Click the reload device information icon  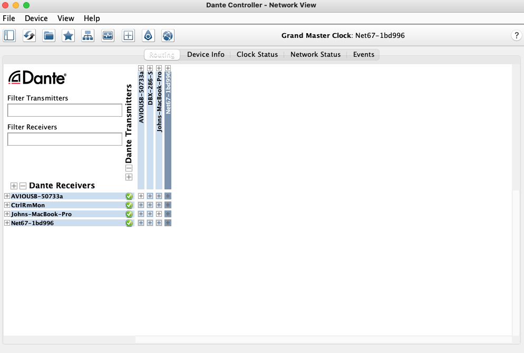click(x=29, y=35)
